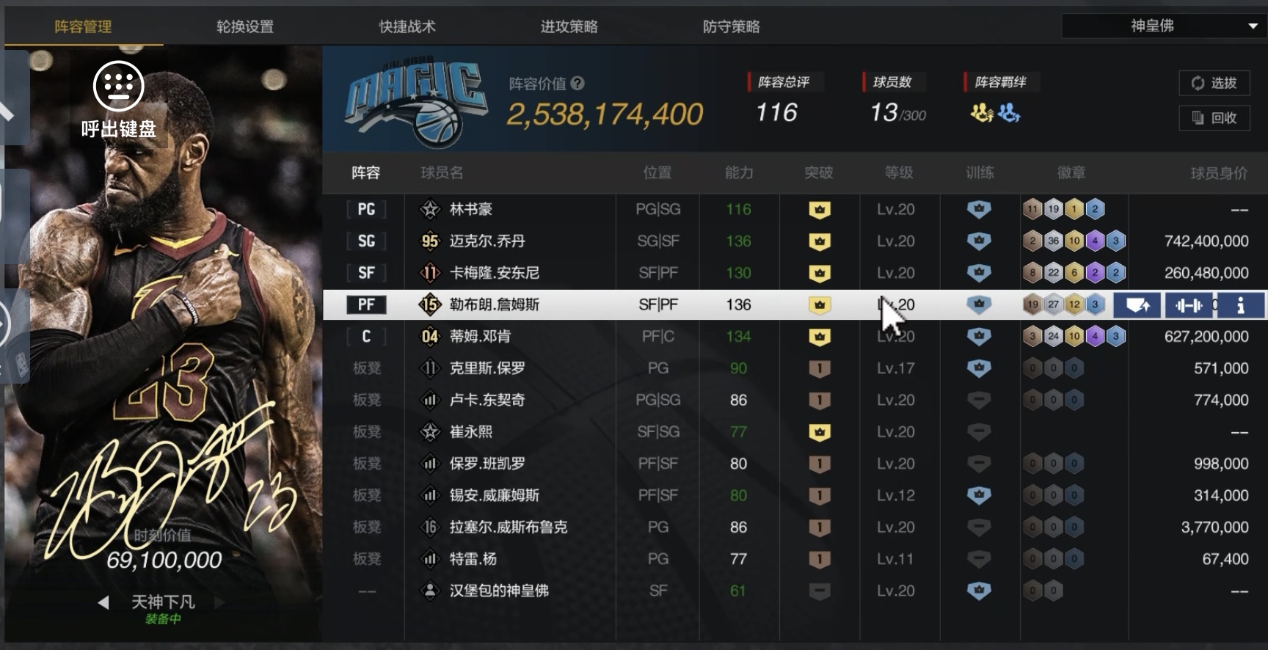
Task: Click the lineup value help question mark
Action: point(577,83)
